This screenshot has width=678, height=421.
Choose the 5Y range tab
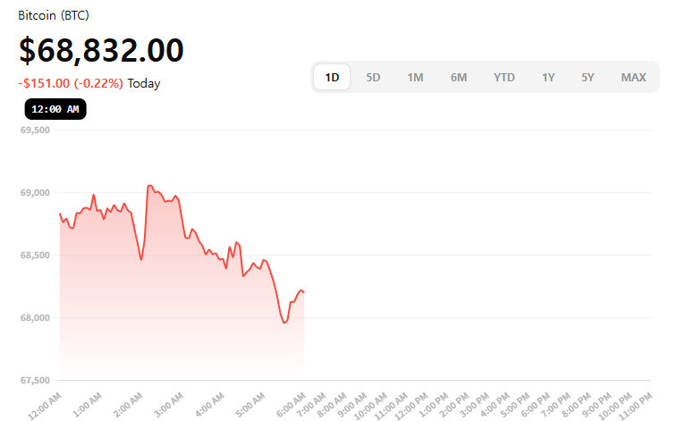tap(588, 77)
